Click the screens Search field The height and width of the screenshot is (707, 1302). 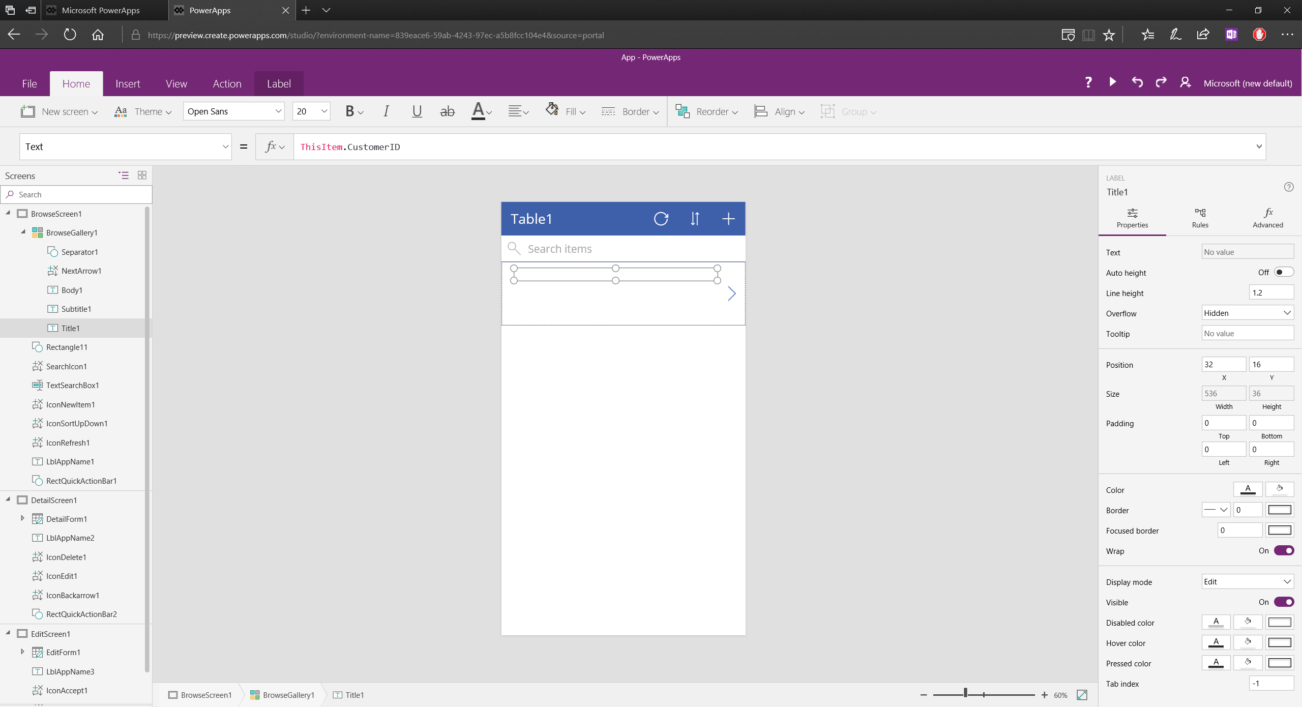click(x=76, y=194)
